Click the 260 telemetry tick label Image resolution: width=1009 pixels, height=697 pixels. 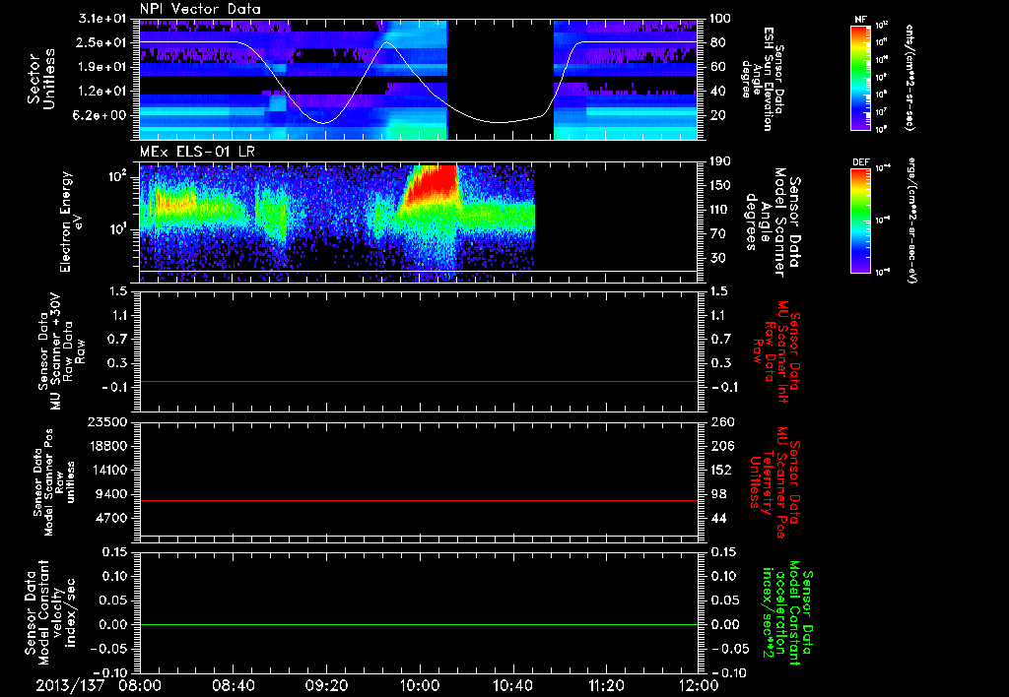coord(720,421)
